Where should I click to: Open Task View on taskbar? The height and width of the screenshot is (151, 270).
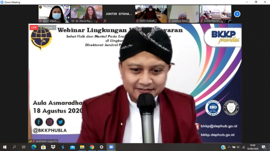pyautogui.click(x=24, y=147)
